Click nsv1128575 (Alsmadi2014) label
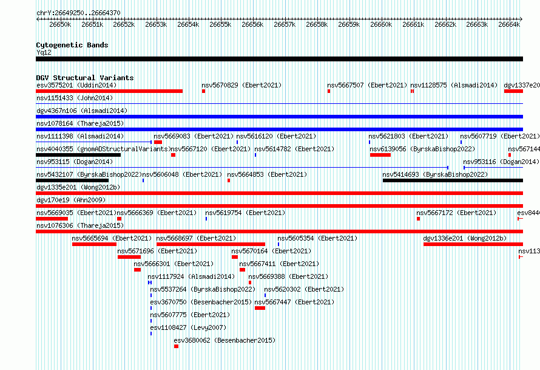This screenshot has width=540, height=370. point(454,85)
